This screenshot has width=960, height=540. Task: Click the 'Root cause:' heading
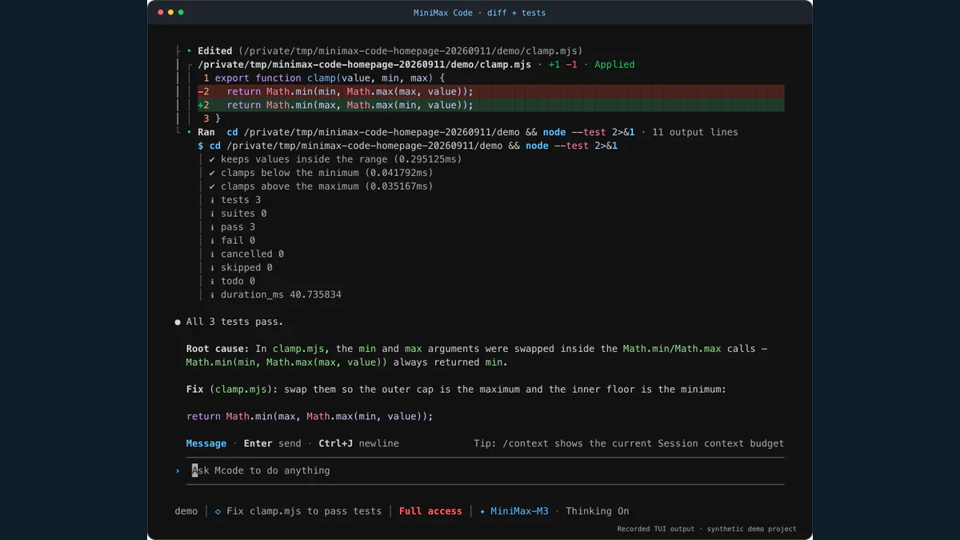(x=218, y=349)
